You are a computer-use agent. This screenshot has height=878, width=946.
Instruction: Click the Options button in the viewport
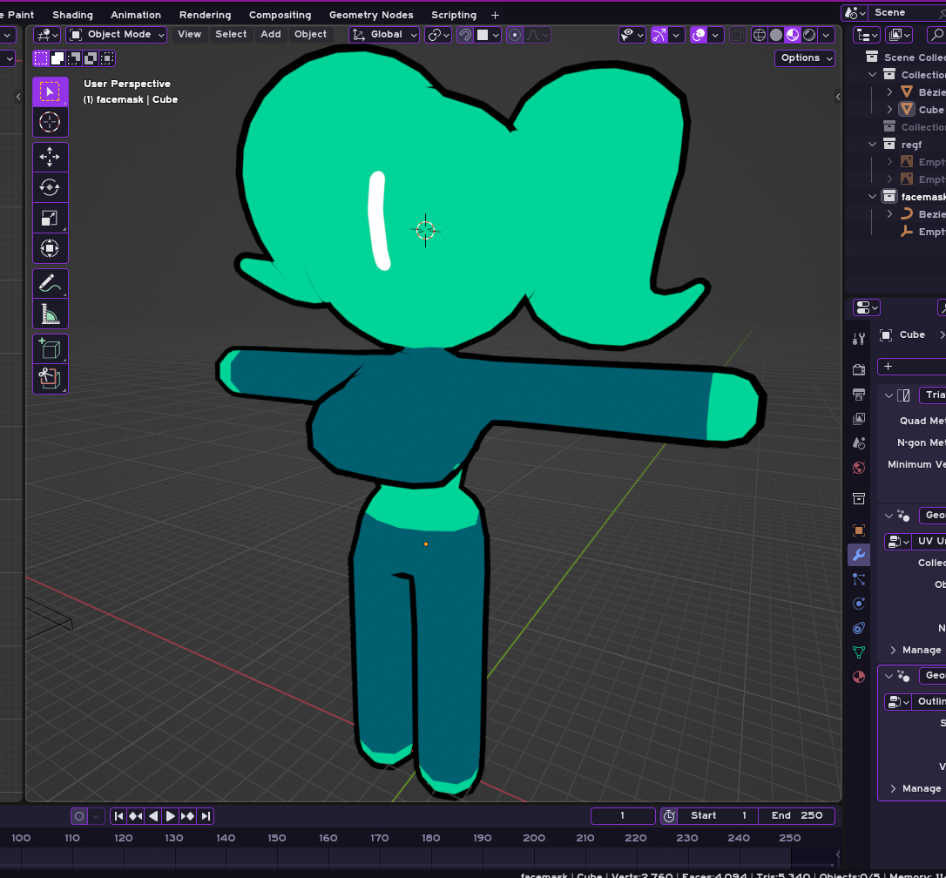[x=804, y=58]
